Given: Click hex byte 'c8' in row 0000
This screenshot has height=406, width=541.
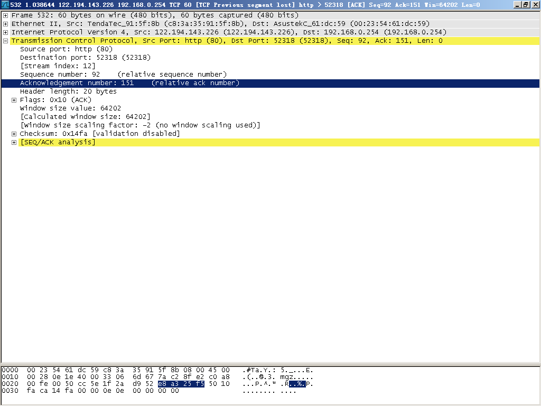Looking at the screenshot, I should [x=107, y=371].
